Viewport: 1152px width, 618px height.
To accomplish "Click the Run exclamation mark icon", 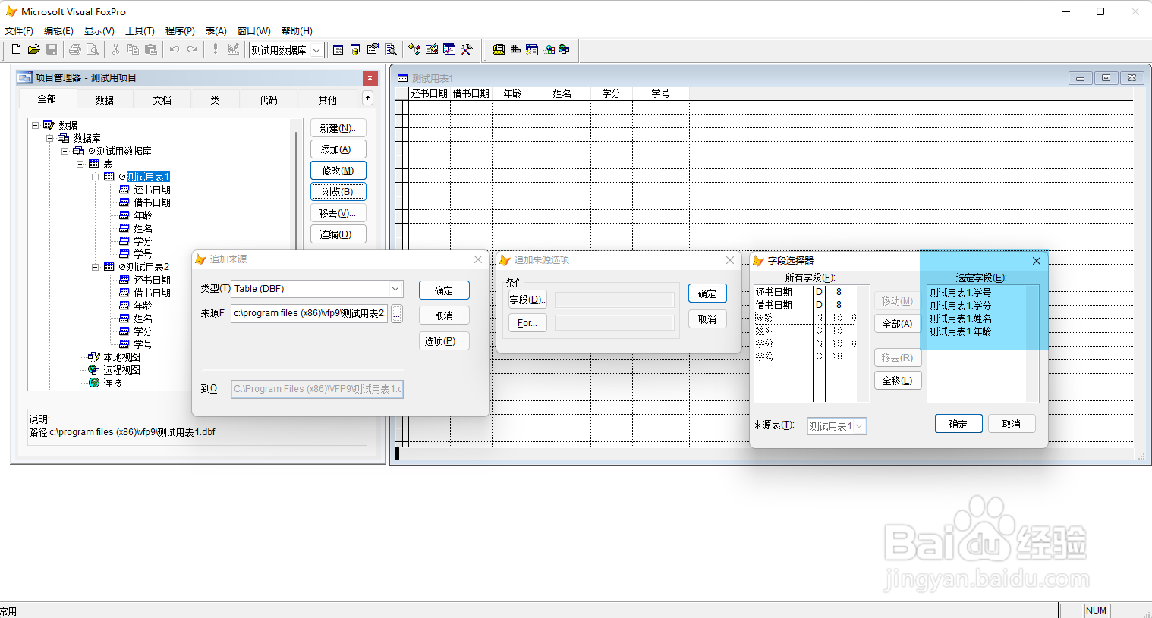I will click(x=216, y=49).
